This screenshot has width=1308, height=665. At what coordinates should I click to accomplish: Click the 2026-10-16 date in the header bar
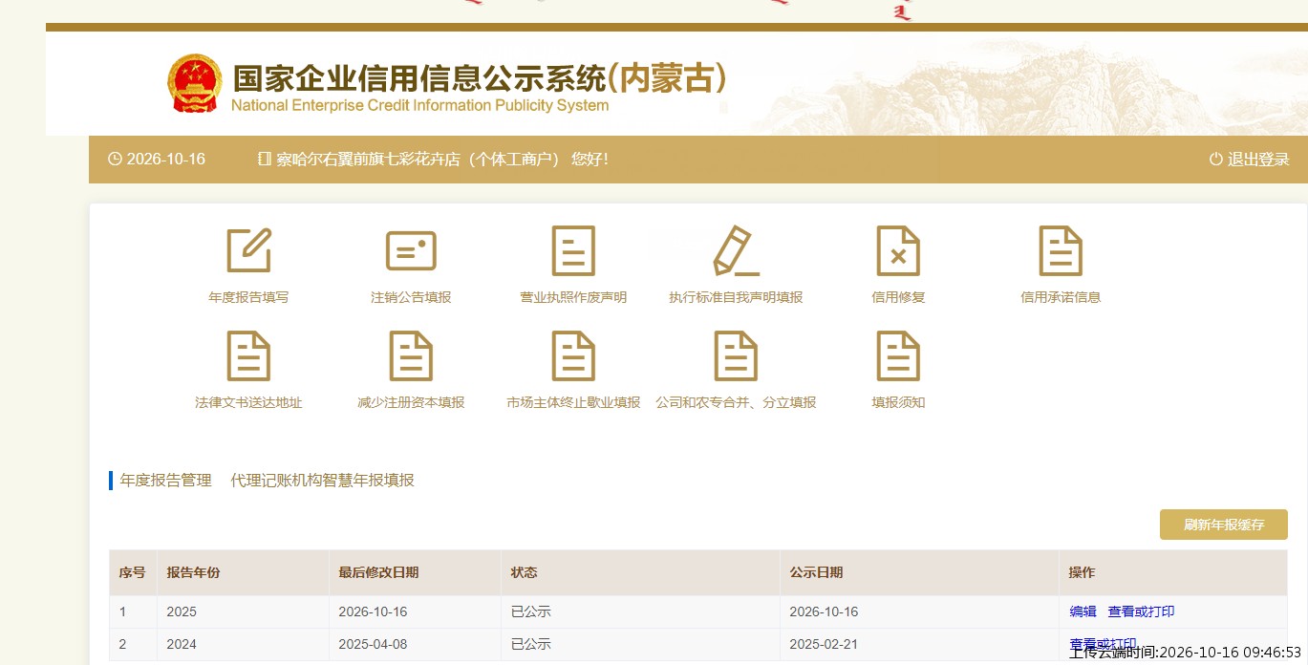point(166,160)
